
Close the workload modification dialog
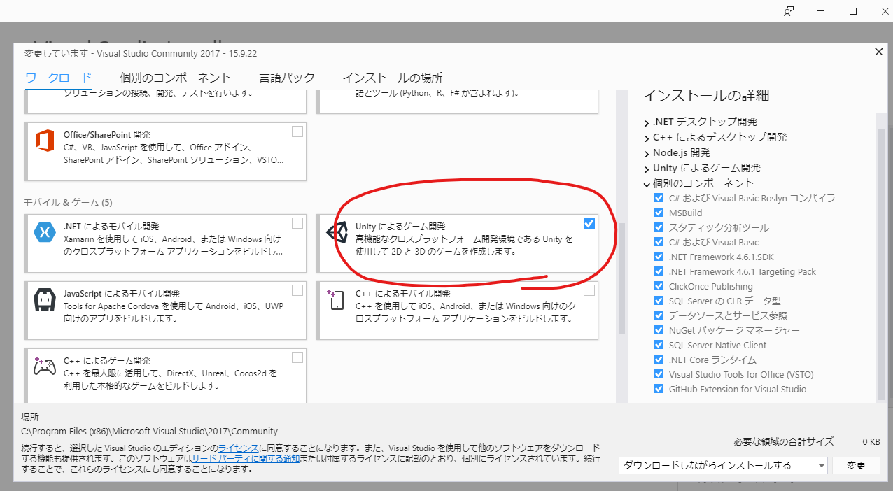pyautogui.click(x=879, y=52)
